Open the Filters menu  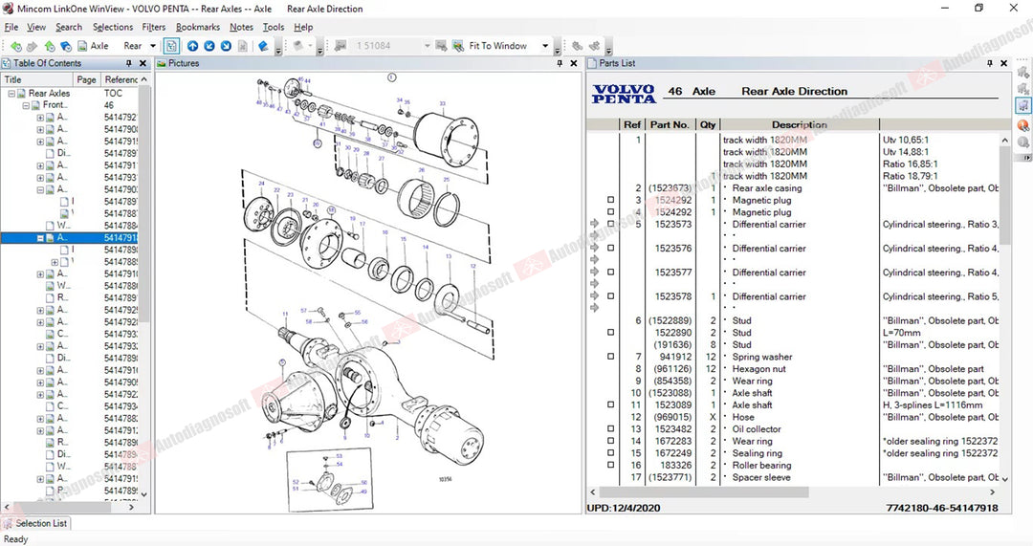153,27
